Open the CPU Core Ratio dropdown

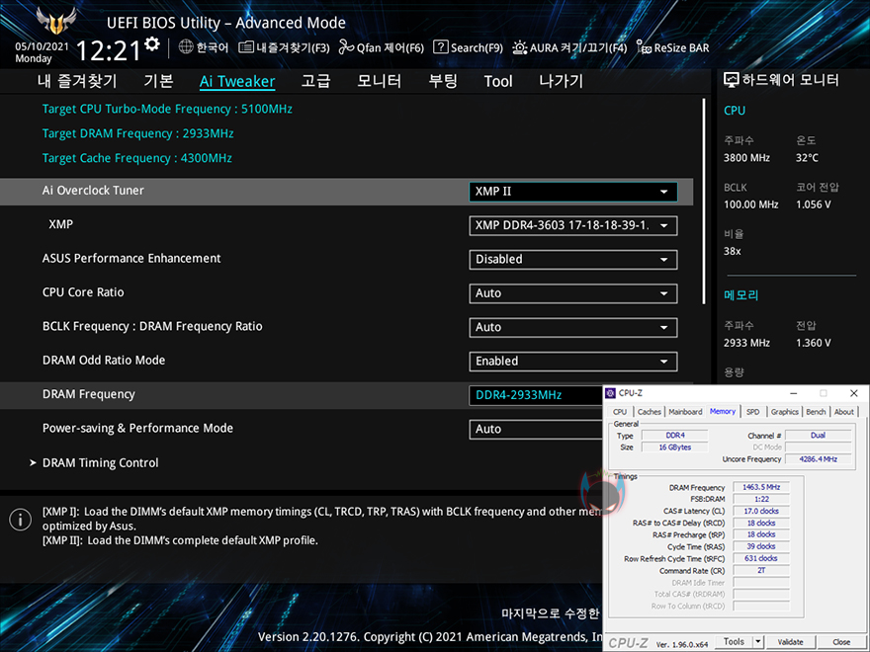573,293
